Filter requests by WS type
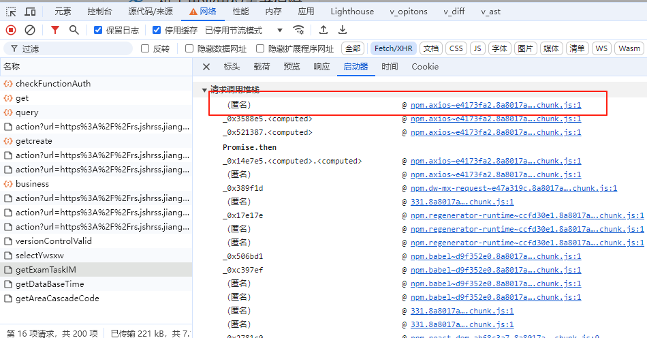Viewport: 647px width, 338px height. click(x=601, y=48)
